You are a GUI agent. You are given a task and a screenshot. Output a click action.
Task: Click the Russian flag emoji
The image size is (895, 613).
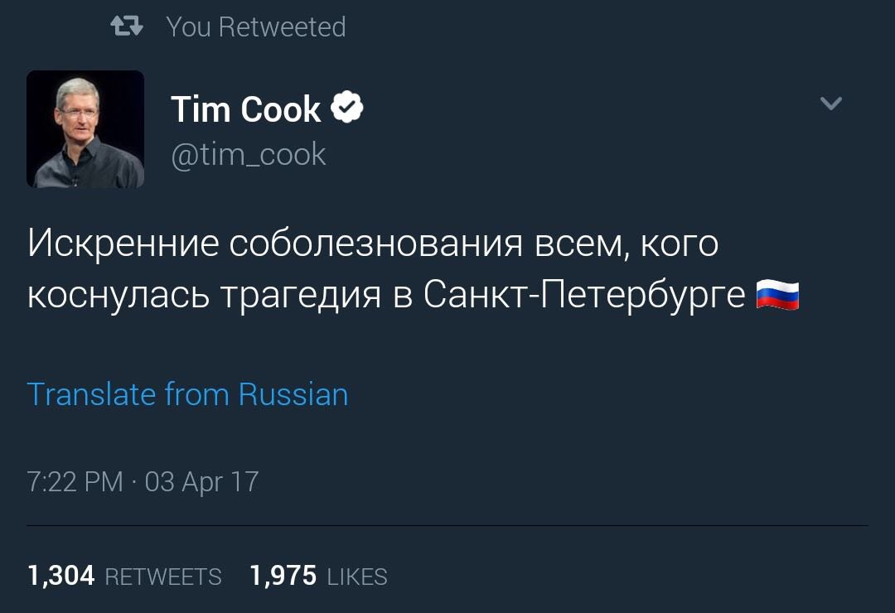click(x=777, y=296)
